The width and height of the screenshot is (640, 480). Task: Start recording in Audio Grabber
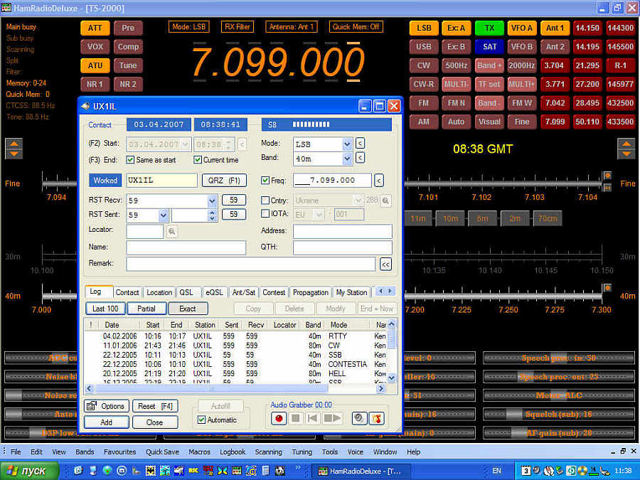pyautogui.click(x=279, y=418)
